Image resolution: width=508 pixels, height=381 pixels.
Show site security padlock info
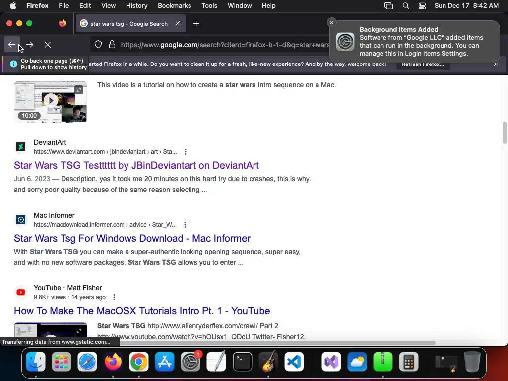(112, 44)
